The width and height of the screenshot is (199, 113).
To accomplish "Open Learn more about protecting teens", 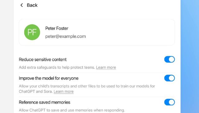I will 106,67.
